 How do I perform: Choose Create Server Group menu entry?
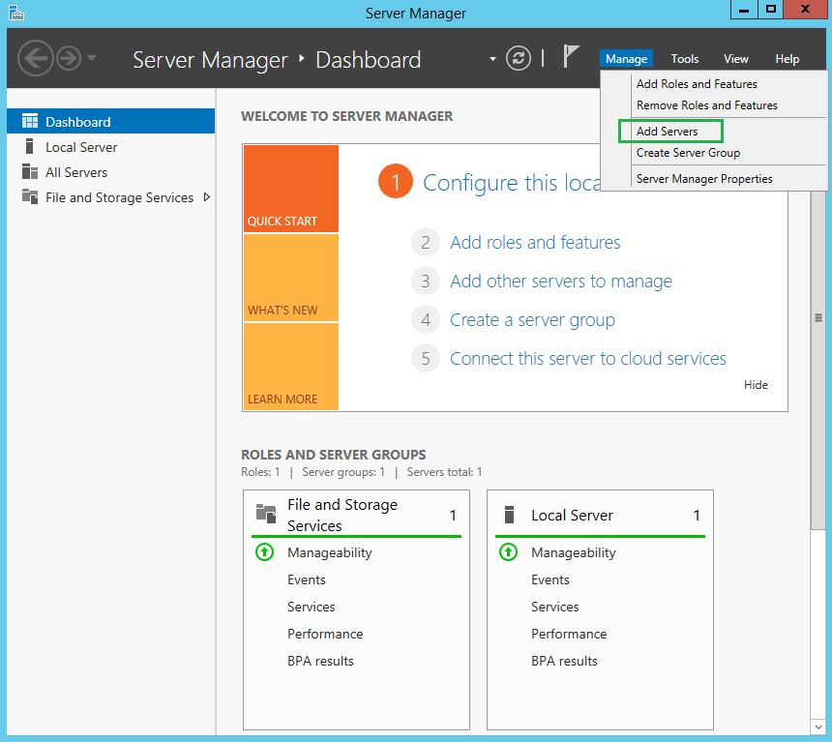(688, 153)
